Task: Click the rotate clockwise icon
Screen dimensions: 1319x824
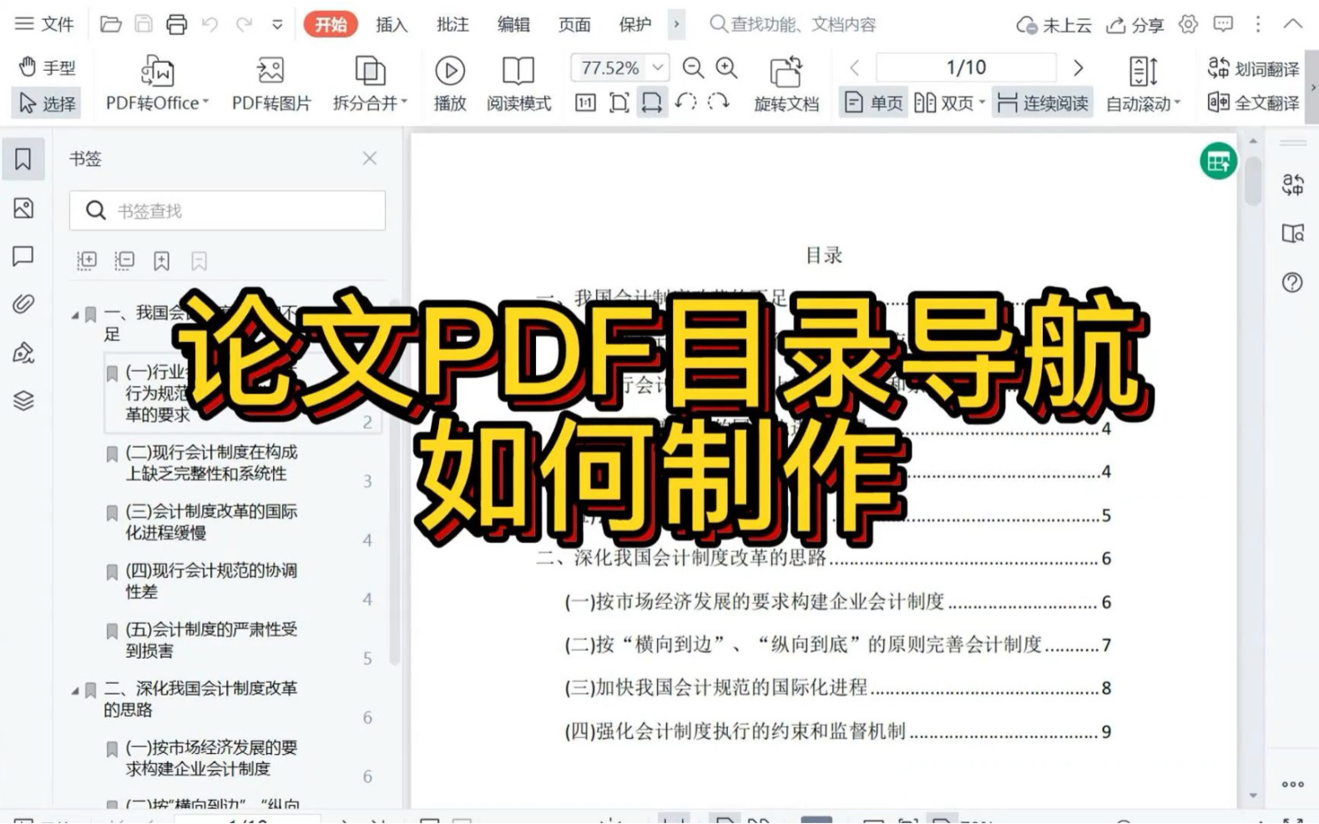Action: 718,103
